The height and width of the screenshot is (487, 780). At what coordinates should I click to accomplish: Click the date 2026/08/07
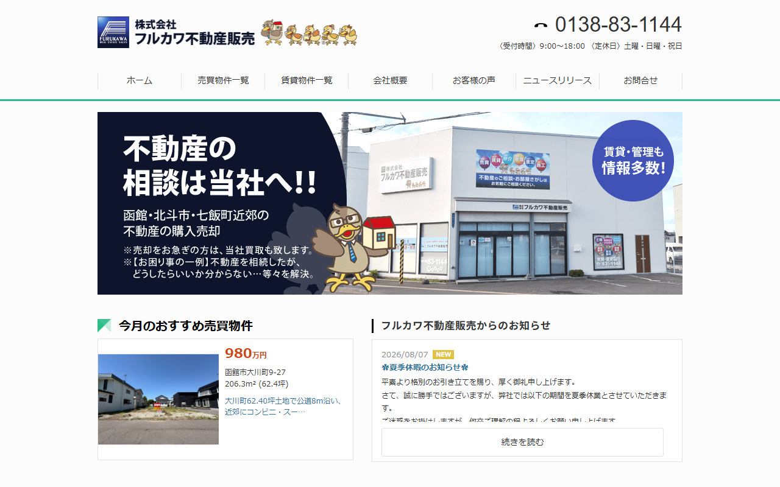tap(405, 354)
